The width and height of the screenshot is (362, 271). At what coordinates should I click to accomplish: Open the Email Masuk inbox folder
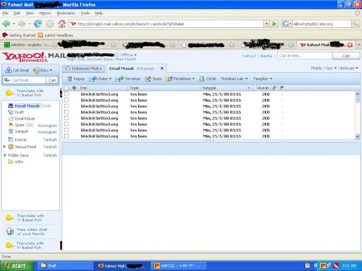pyautogui.click(x=27, y=106)
